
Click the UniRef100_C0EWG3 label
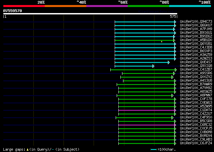pyautogui.click(x=196, y=103)
